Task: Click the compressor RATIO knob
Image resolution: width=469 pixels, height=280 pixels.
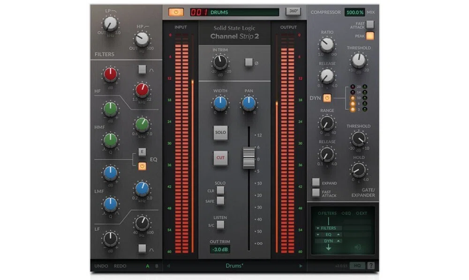Action: coord(327,45)
